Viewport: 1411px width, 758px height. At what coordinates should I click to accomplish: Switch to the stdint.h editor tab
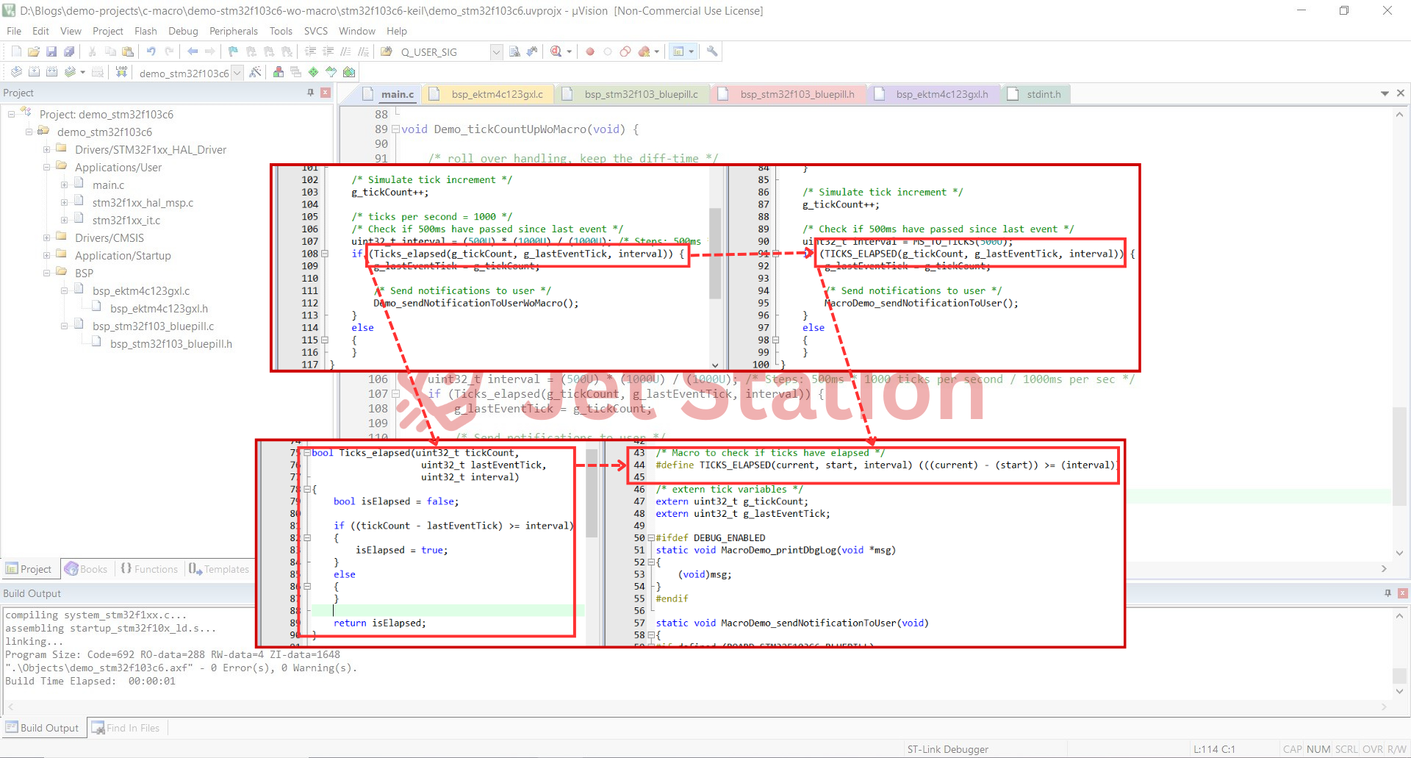1043,94
